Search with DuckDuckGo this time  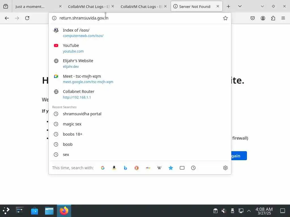tap(137, 168)
